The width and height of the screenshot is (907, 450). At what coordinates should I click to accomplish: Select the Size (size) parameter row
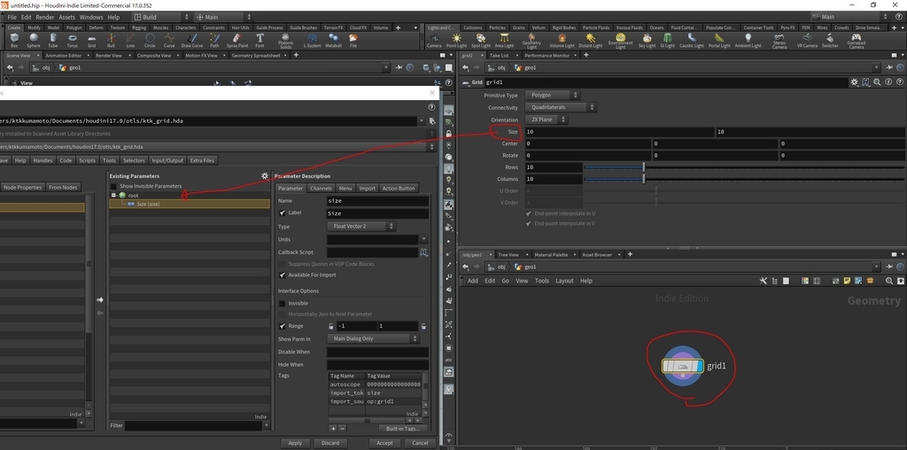190,204
